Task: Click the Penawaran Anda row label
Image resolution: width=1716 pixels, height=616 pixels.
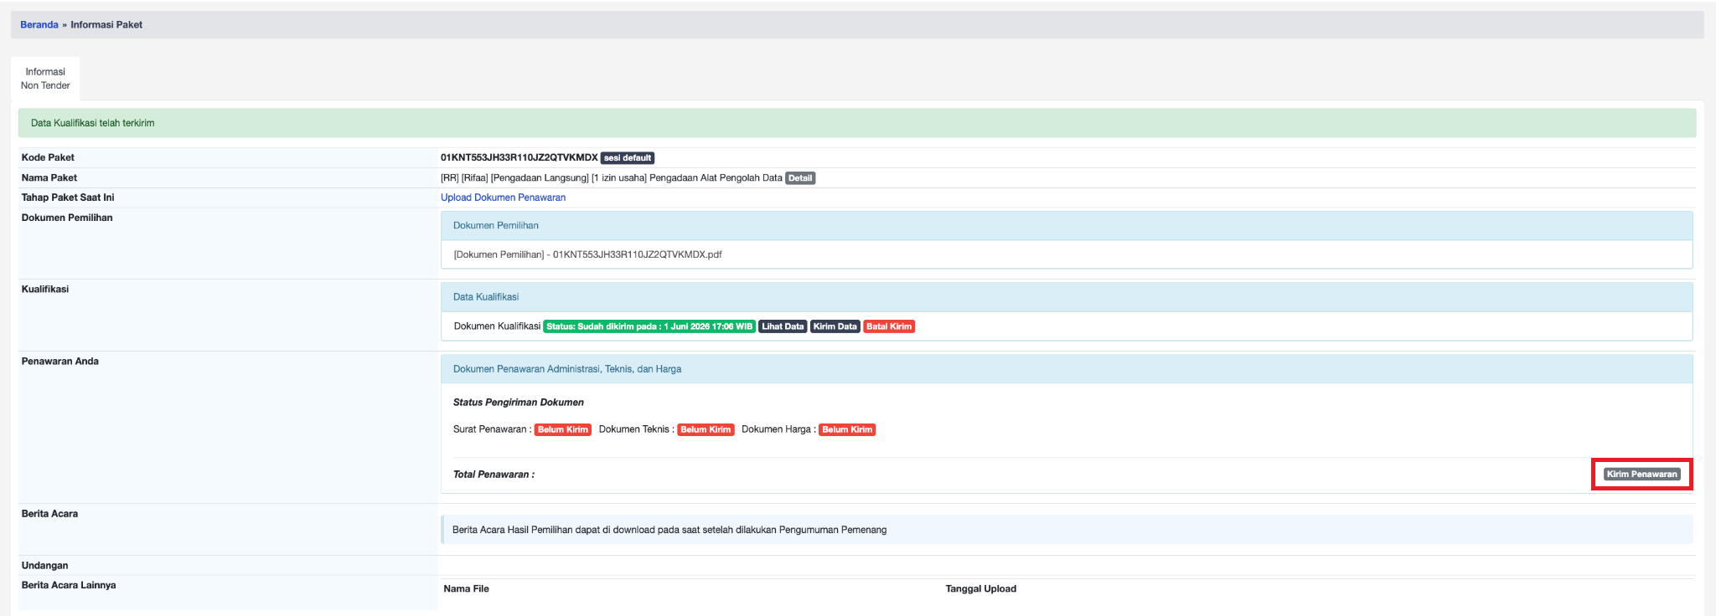Action: pos(59,362)
